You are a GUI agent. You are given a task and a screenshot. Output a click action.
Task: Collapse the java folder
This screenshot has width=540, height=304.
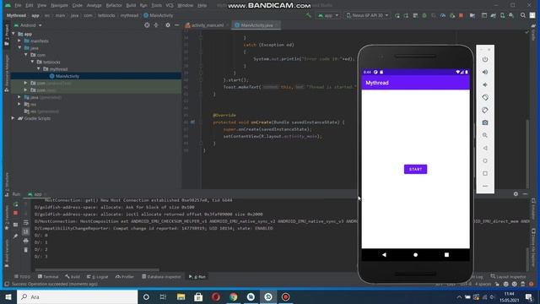[19, 47]
